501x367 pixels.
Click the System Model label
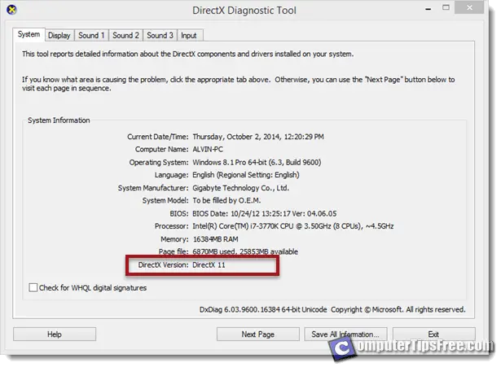165,201
